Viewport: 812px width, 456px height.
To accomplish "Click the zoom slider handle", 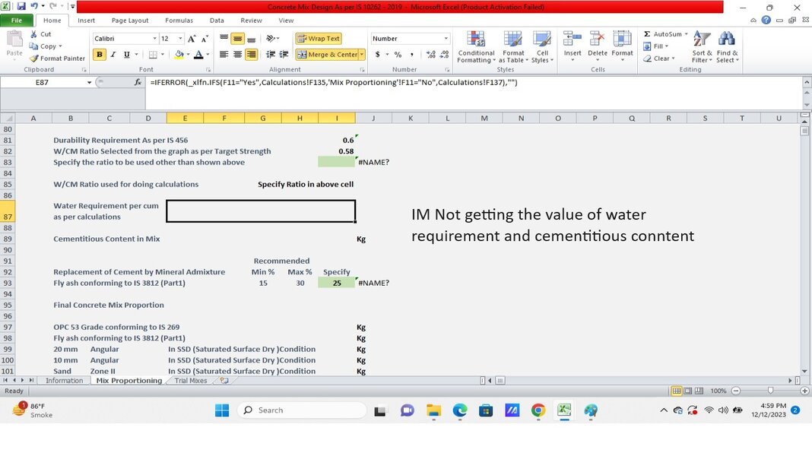I will click(x=771, y=391).
